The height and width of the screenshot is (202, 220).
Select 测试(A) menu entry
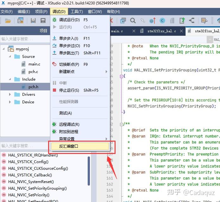[x=80, y=113]
